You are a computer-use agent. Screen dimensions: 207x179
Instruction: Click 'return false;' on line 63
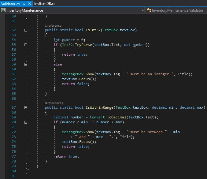76,84
